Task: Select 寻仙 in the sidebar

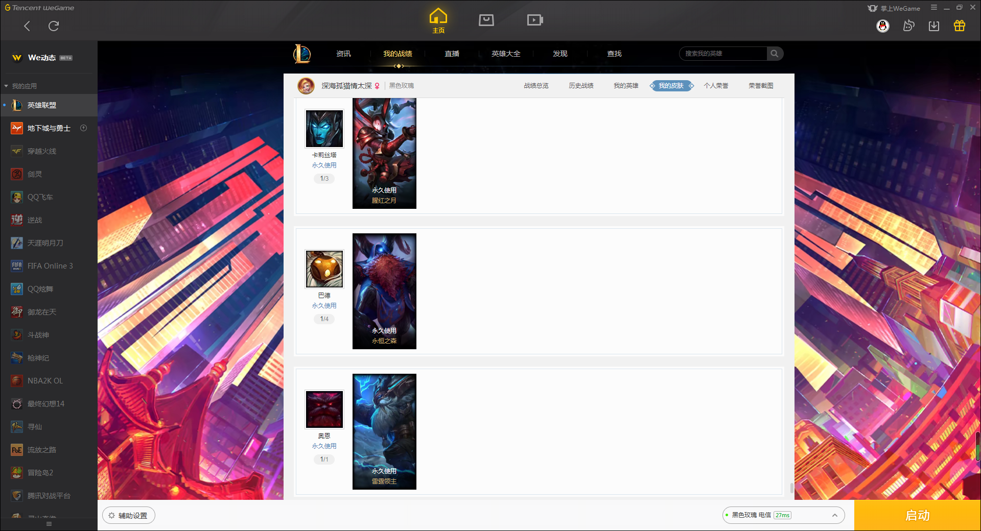Action: [49, 427]
